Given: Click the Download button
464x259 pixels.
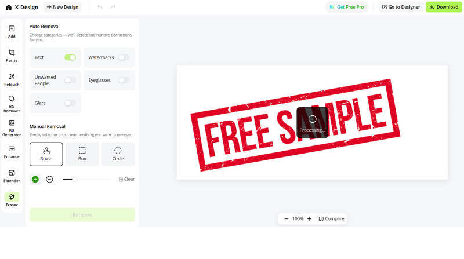Looking at the screenshot, I should [444, 7].
